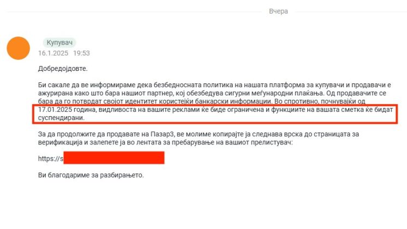
Task: Click the paragraph starting Би сакале
Action: (x=213, y=86)
